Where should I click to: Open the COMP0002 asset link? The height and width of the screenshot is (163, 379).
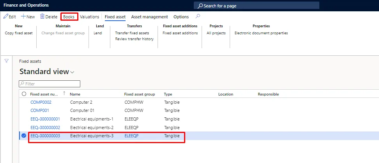[41, 102]
